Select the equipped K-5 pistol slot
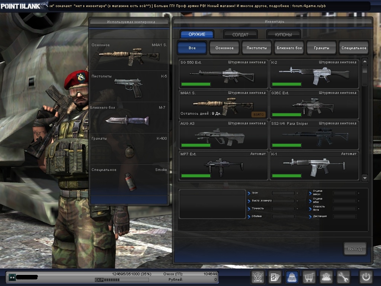The image size is (381, 286). (x=128, y=86)
